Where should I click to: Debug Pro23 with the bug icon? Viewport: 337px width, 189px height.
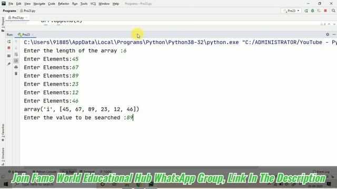coord(312,10)
